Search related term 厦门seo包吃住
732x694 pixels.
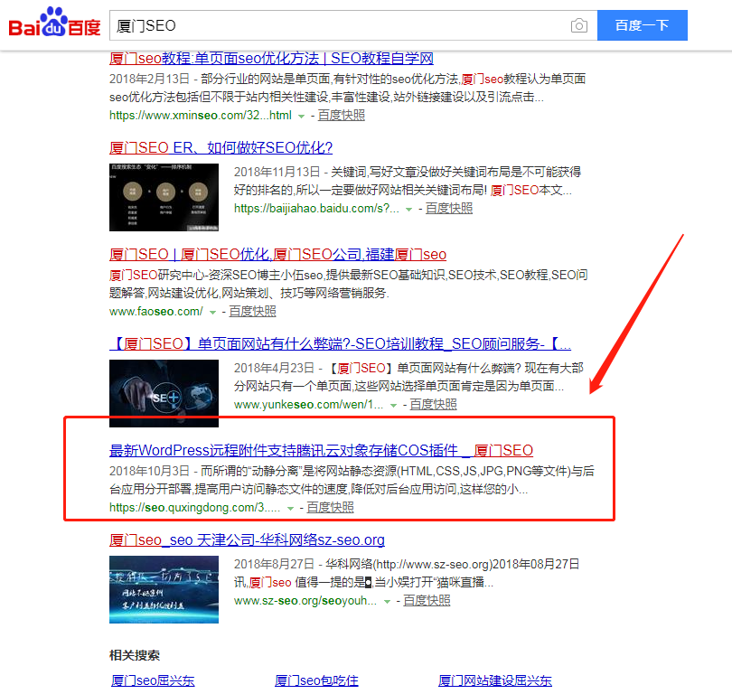tap(316, 681)
